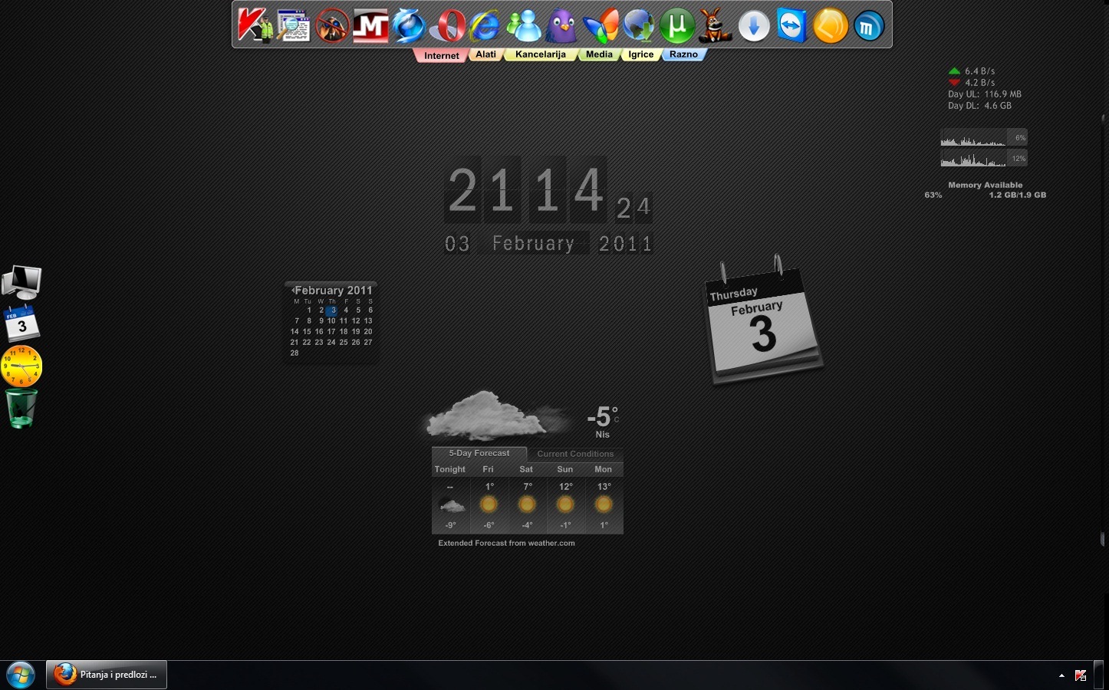The width and height of the screenshot is (1109, 690).
Task: Launch the eMule donkey dock icon
Action: click(x=716, y=25)
